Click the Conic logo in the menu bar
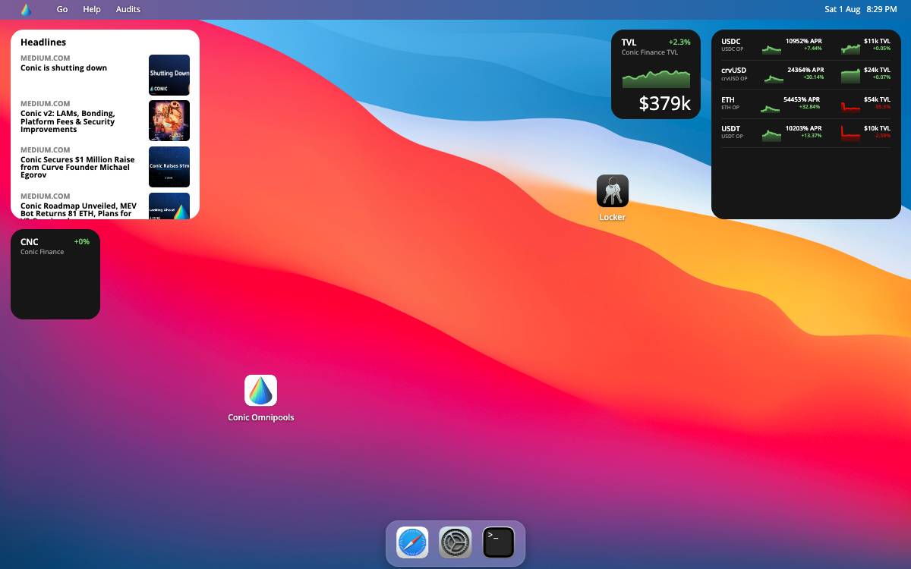Viewport: 911px width, 569px height. (26, 9)
